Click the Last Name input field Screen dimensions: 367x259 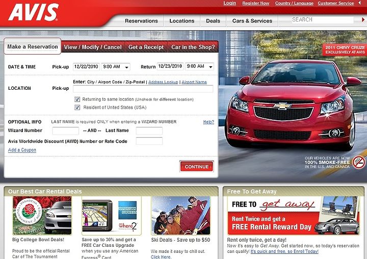[149, 131]
